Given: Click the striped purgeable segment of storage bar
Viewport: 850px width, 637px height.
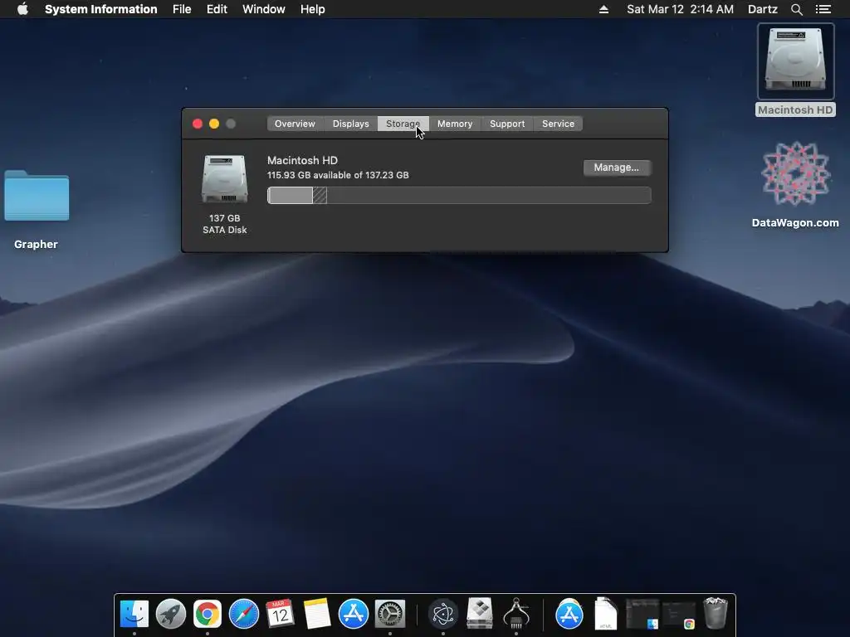Looking at the screenshot, I should (320, 195).
